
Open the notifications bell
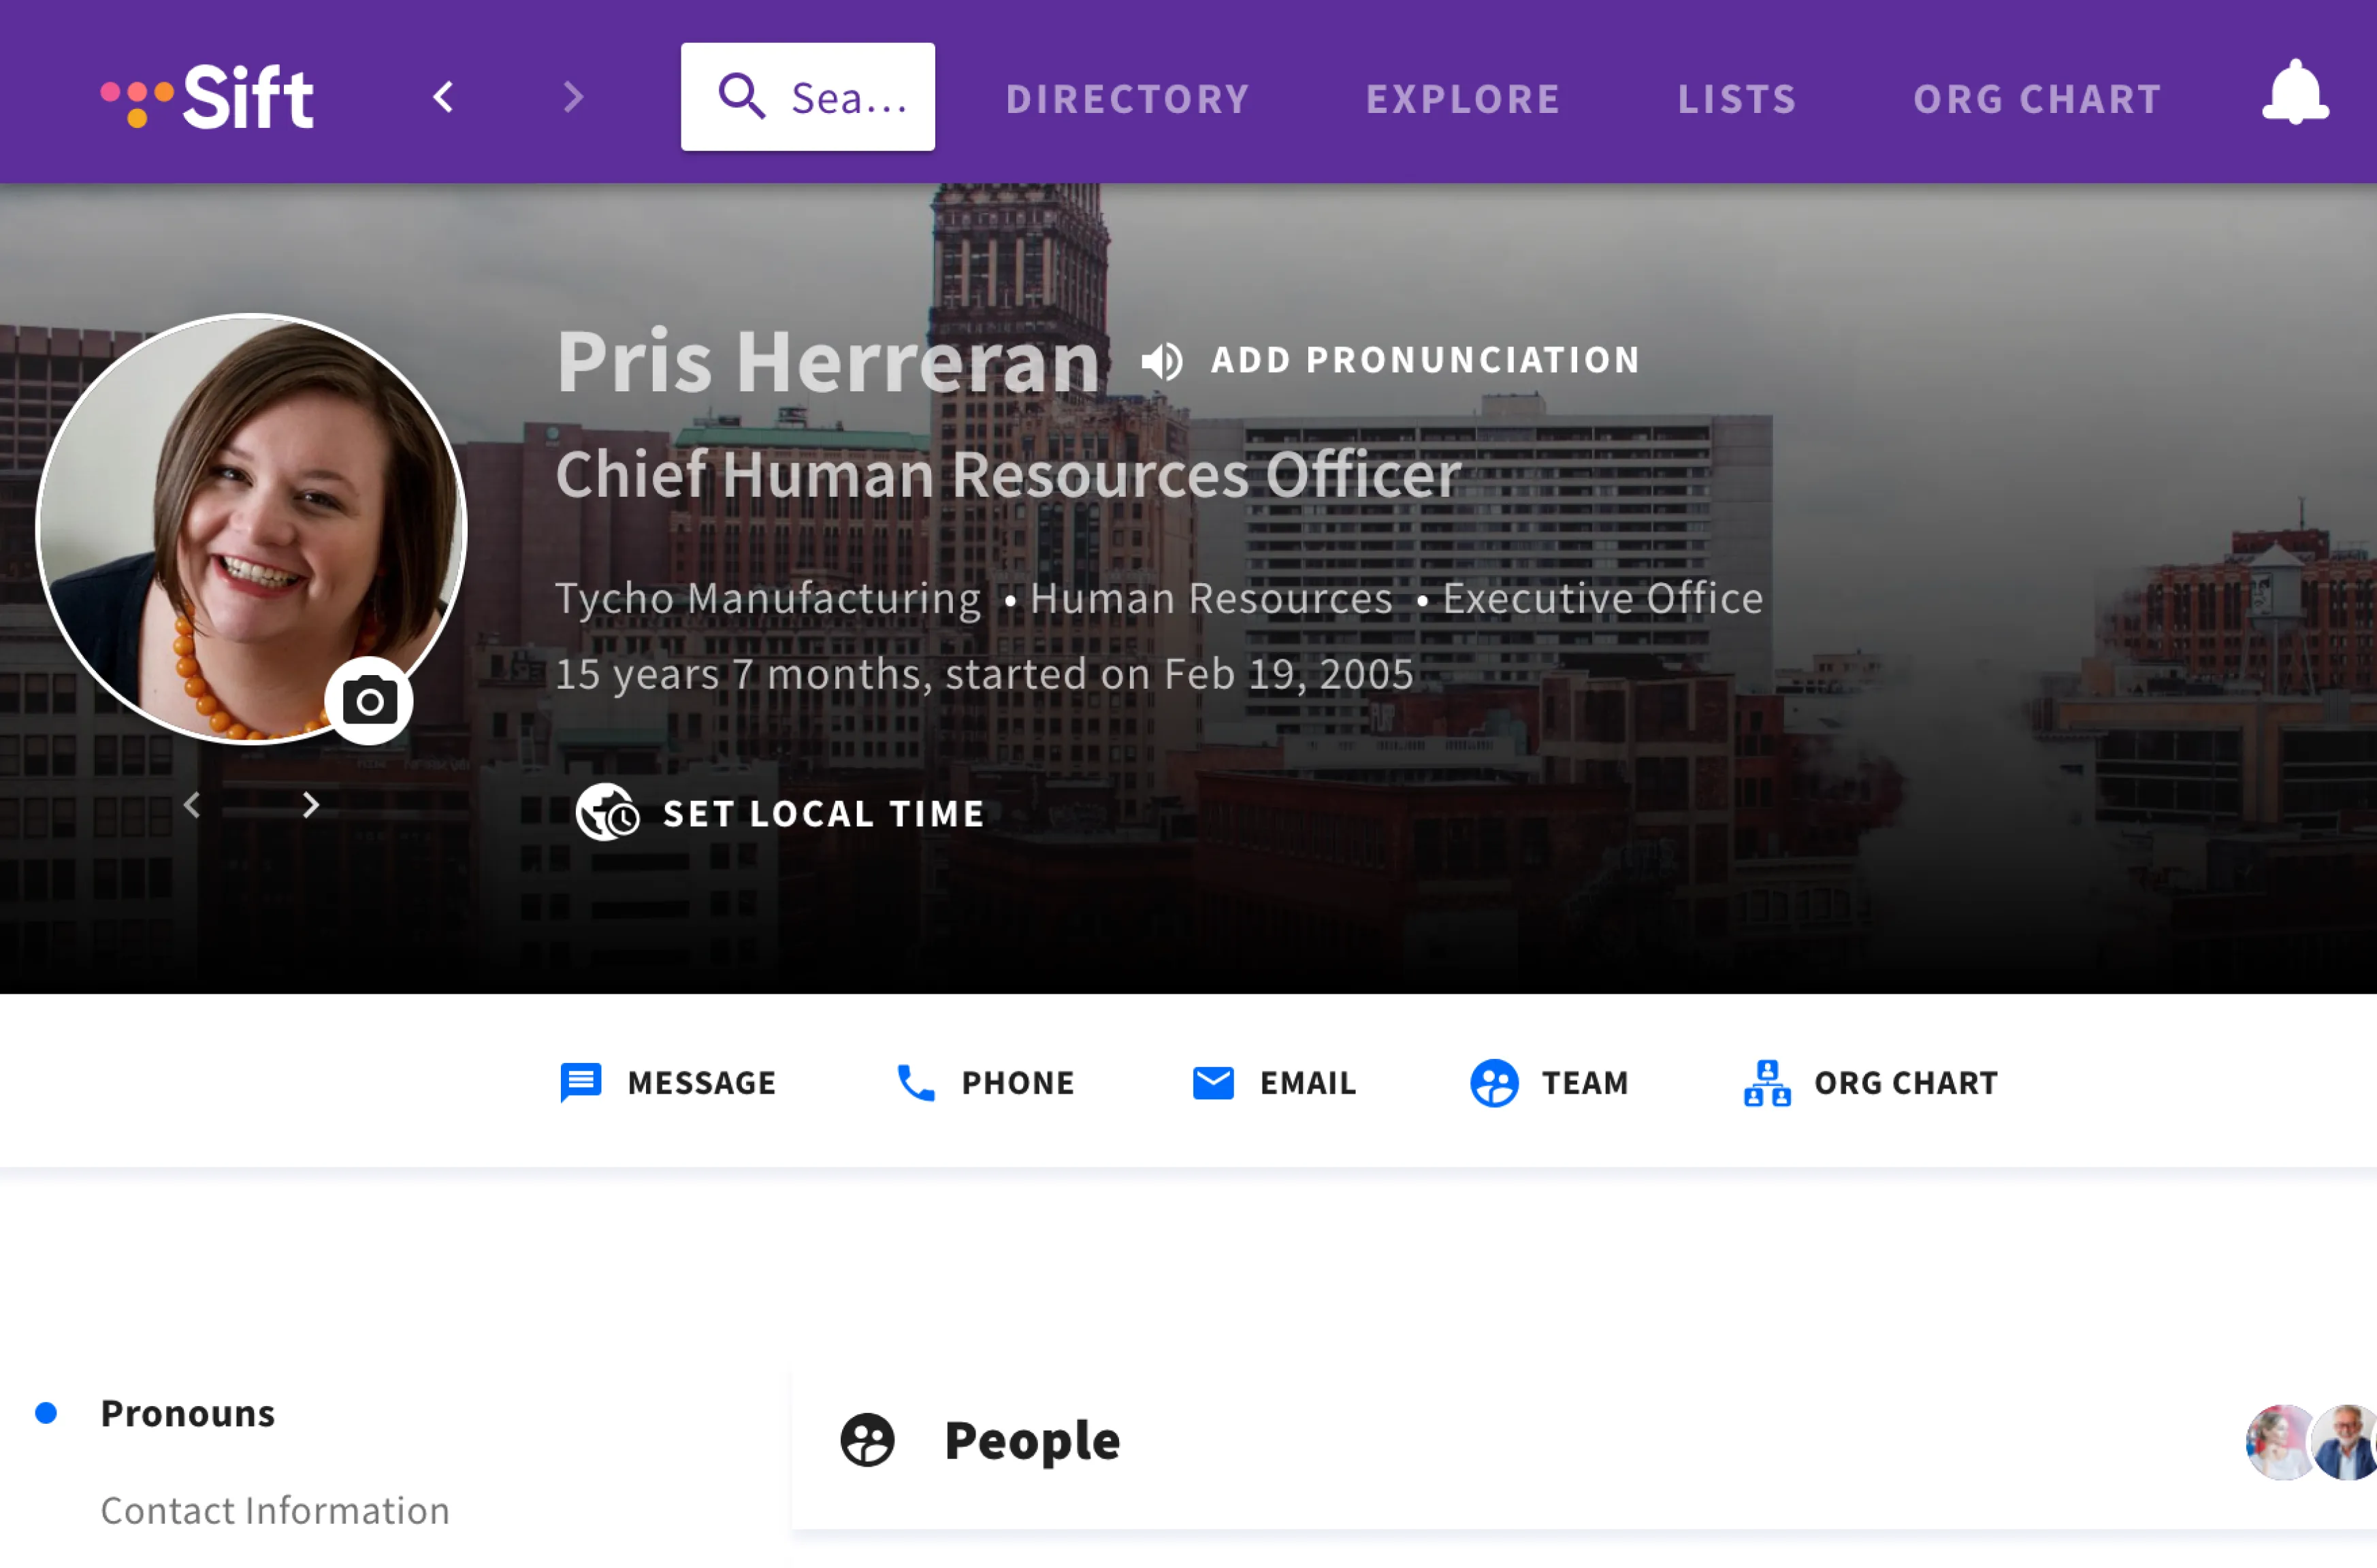[2294, 94]
